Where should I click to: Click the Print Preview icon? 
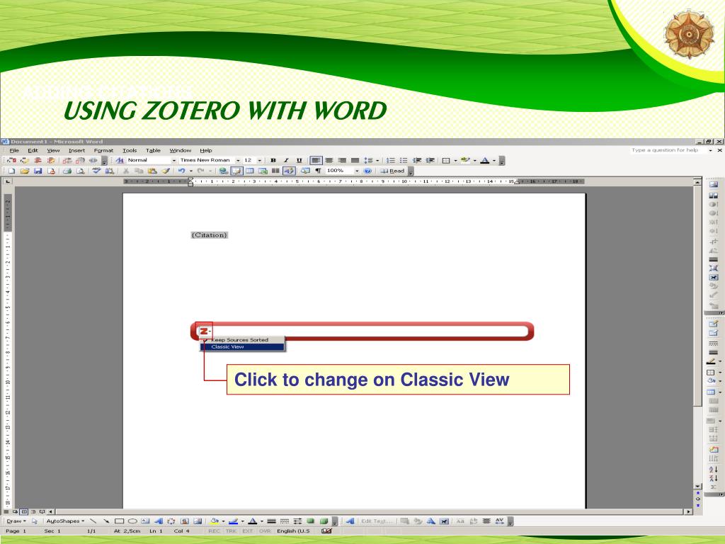click(81, 171)
